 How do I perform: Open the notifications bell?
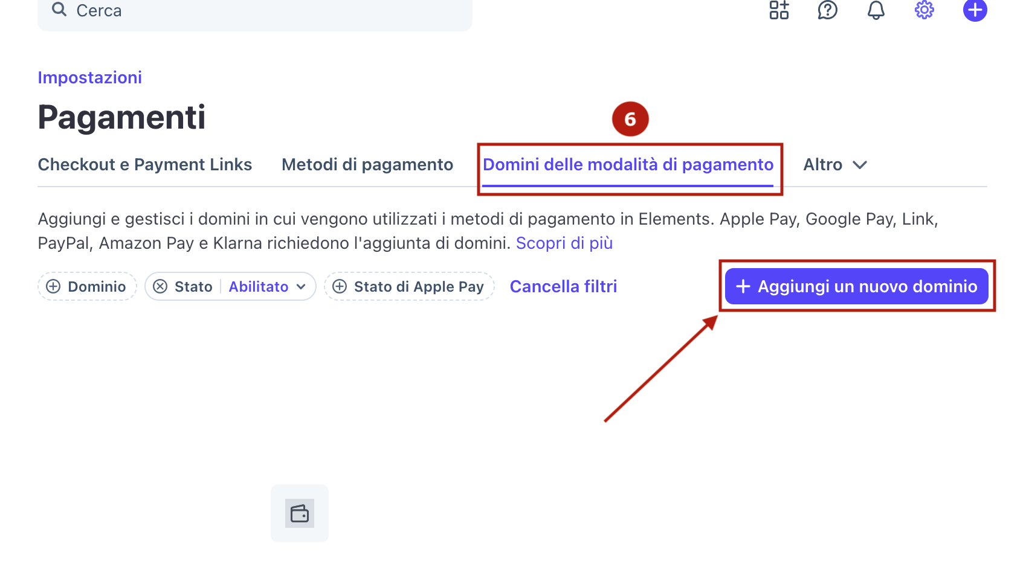(x=876, y=10)
